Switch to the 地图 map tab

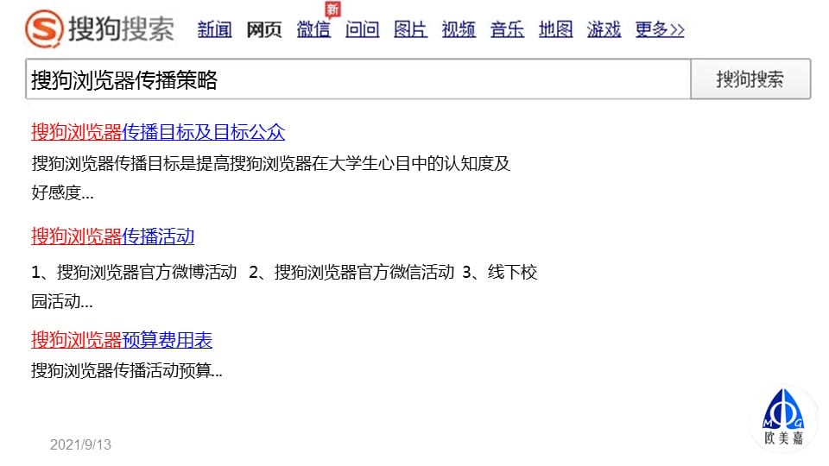(x=555, y=29)
